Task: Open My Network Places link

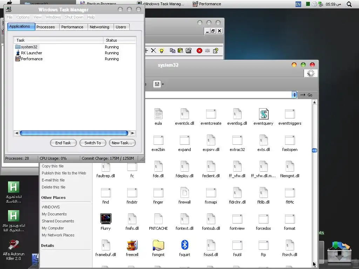Action: pos(58,235)
